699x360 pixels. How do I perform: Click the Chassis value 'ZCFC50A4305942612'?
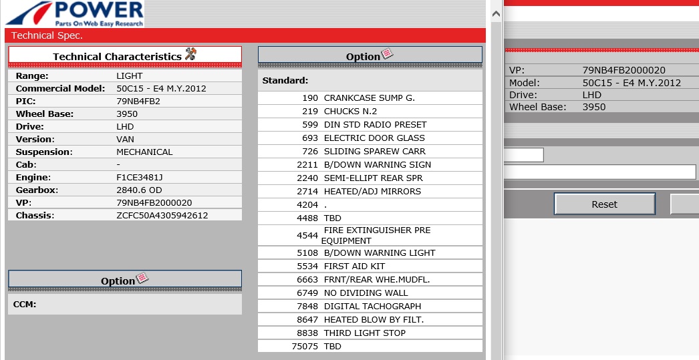pyautogui.click(x=162, y=215)
